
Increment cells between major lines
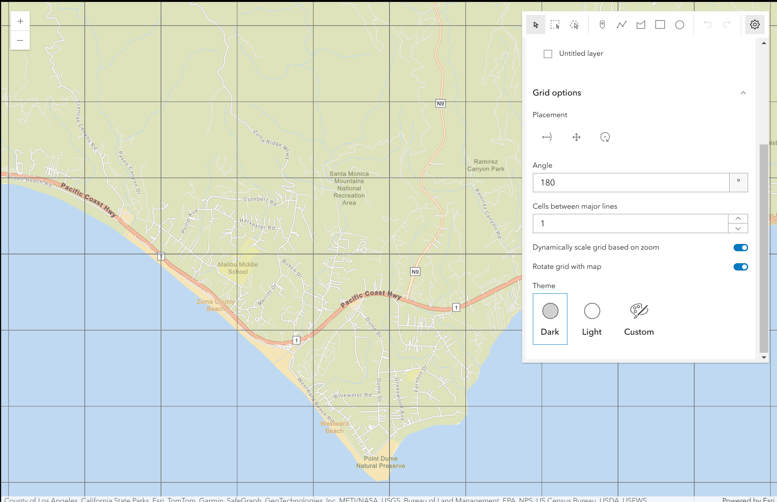click(738, 218)
